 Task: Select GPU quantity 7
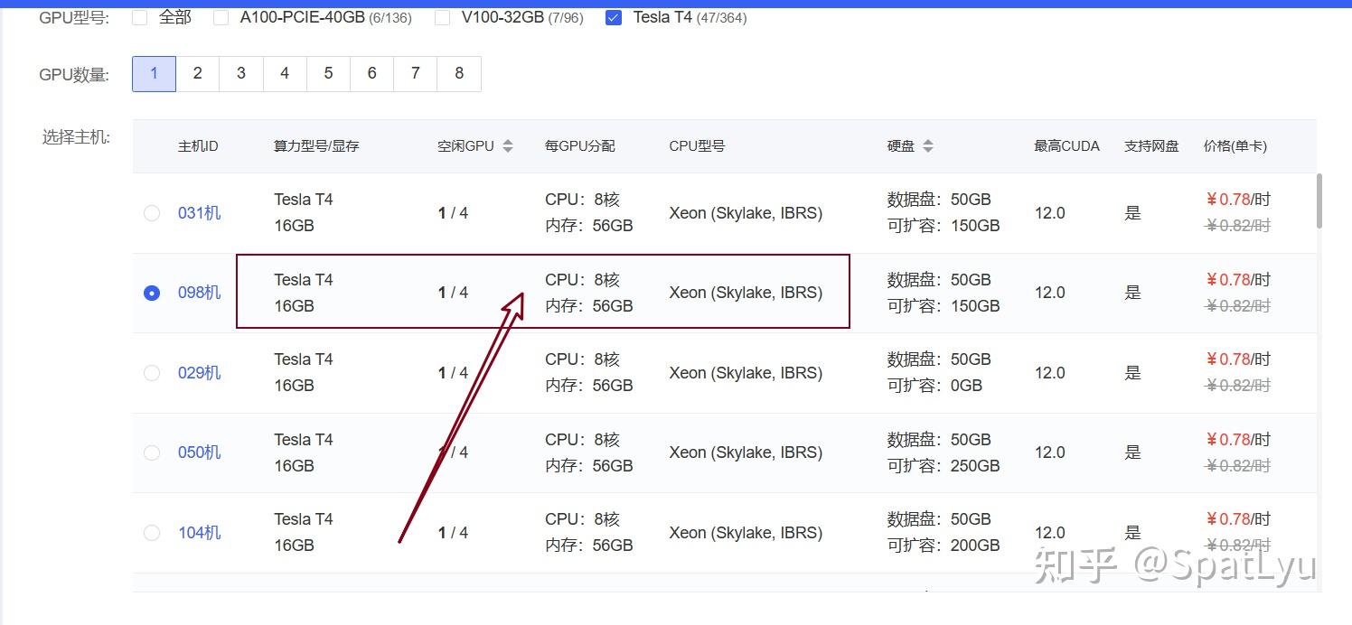point(415,74)
